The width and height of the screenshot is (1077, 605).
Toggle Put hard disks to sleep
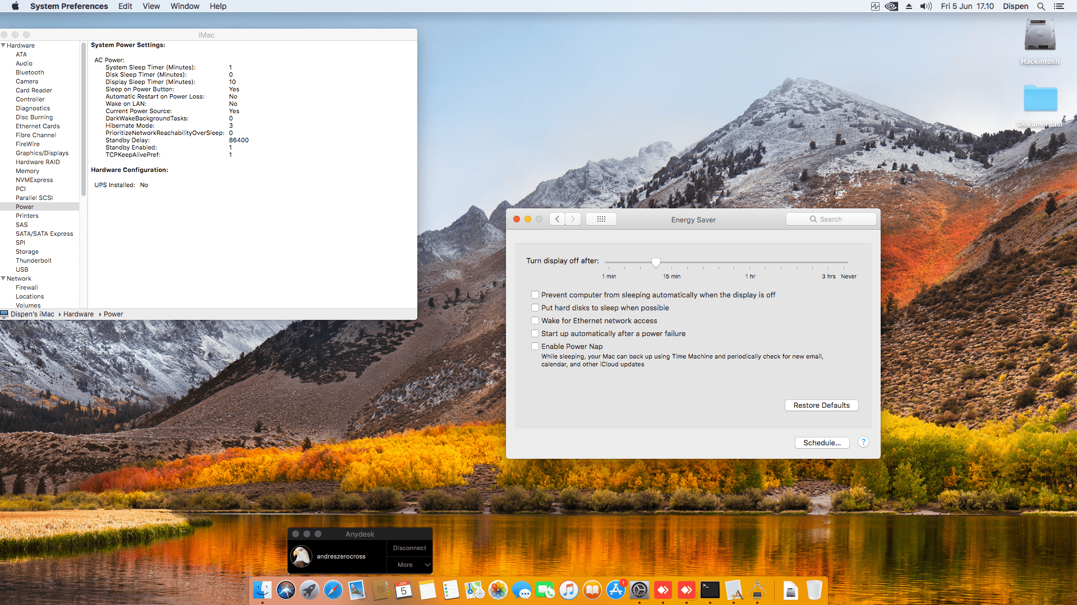click(535, 308)
